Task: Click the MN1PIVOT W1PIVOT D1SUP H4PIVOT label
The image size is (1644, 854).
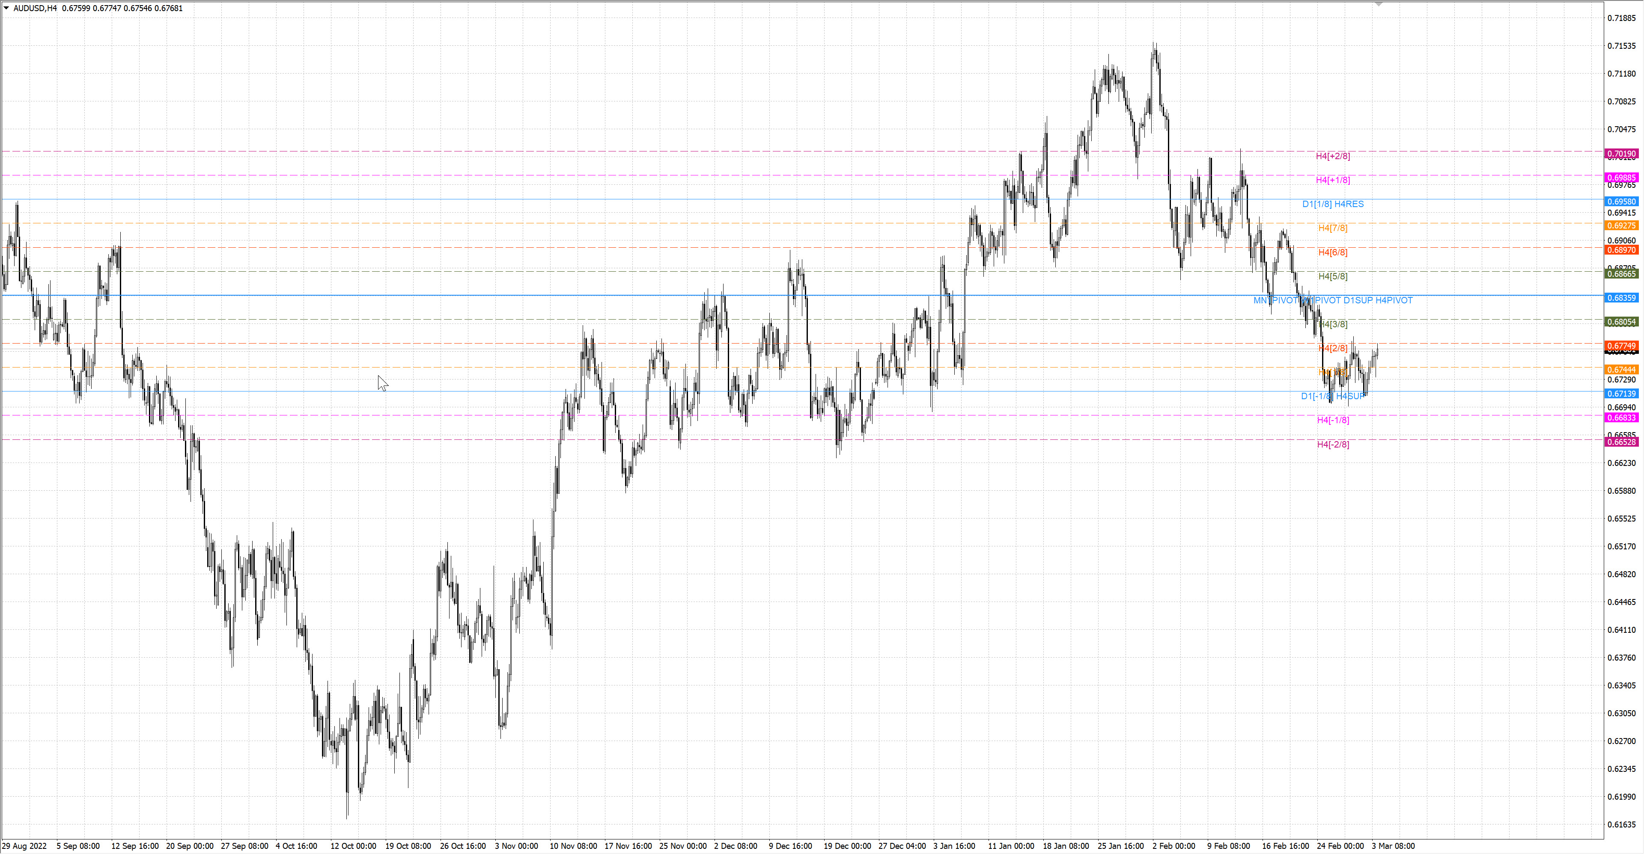Action: pyautogui.click(x=1333, y=300)
